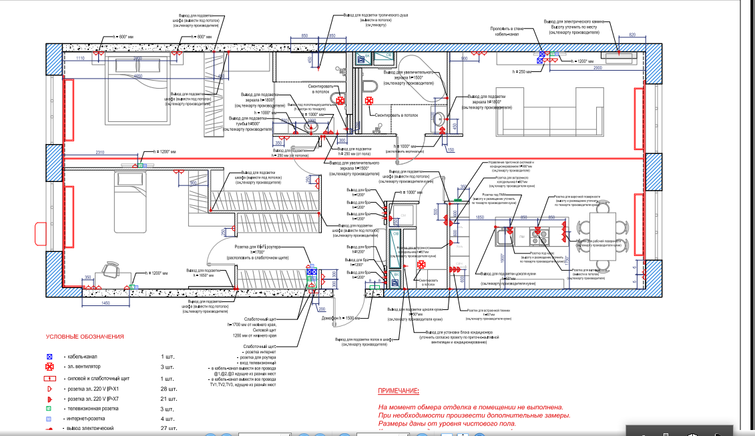The width and height of the screenshot is (755, 436).
Task: Click the underlined ПРИМЕЧАНИЕ heading
Action: (x=399, y=391)
